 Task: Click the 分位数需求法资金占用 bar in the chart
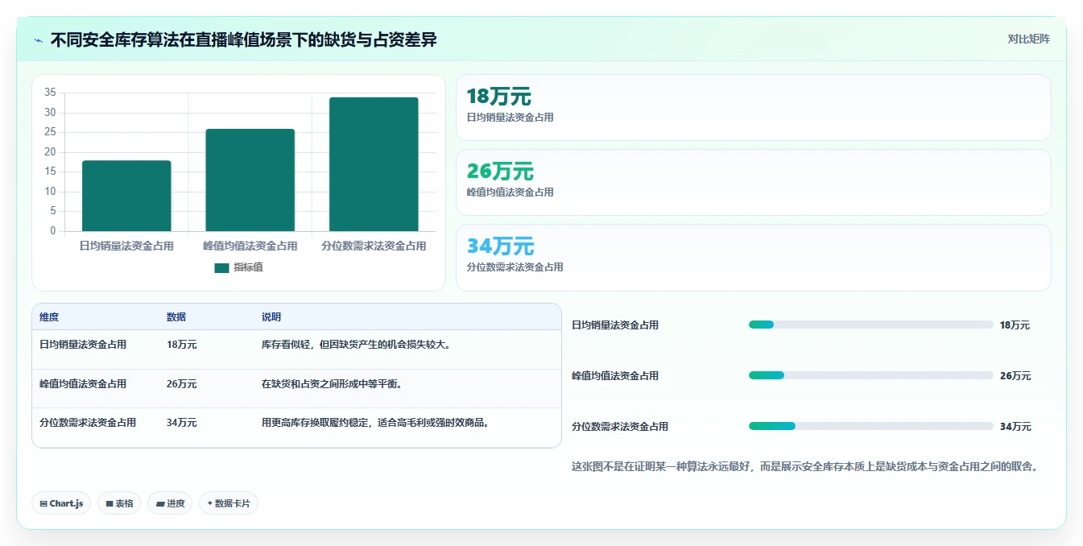coord(374,165)
